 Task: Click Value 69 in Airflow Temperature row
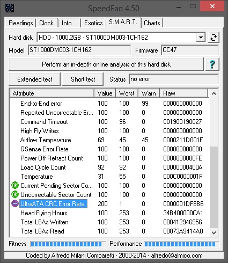click(x=101, y=140)
